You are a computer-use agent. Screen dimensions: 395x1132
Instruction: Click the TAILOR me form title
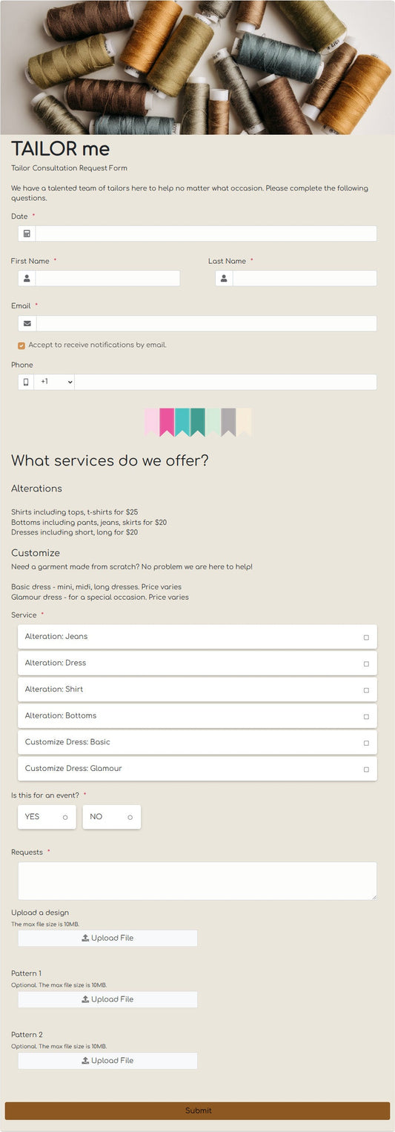tap(60, 148)
